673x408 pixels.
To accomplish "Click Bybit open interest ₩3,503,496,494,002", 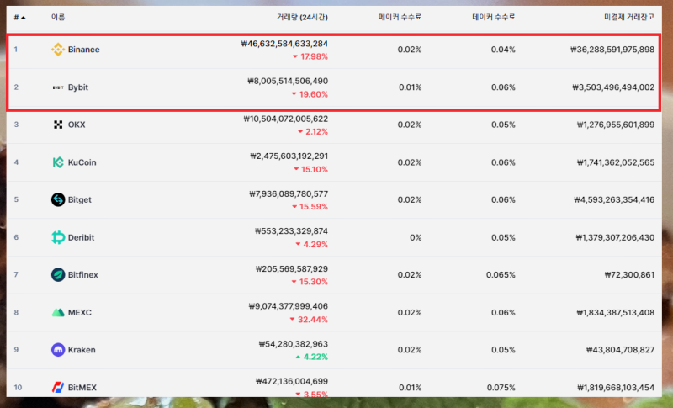I will pyautogui.click(x=613, y=87).
